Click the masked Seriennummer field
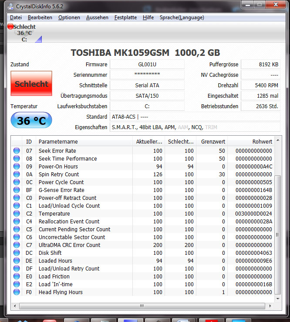This screenshot has height=322, width=290. pyautogui.click(x=147, y=75)
